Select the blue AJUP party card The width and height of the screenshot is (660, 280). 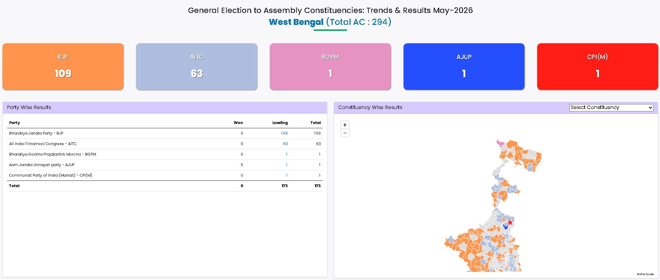coord(464,67)
